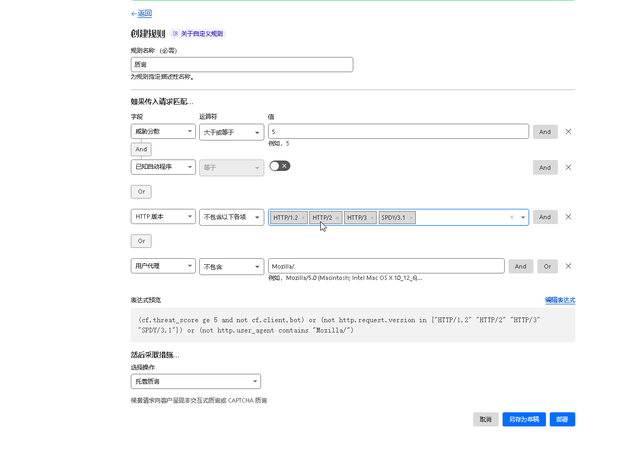Click the Or button in 用户代理 row
This screenshot has height=453, width=629.
547,266
